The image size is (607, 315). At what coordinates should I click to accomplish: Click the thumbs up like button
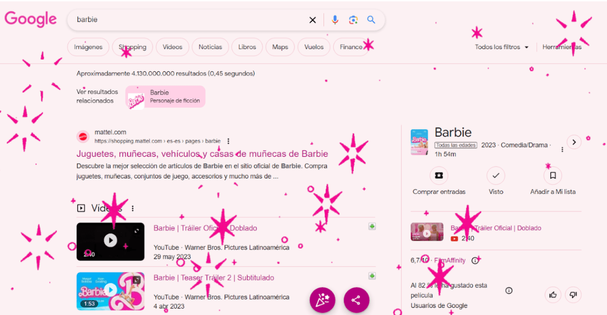tap(553, 295)
